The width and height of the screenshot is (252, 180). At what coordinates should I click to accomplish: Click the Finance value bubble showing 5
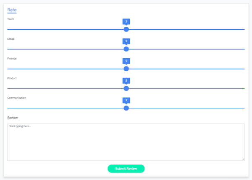[x=126, y=61]
